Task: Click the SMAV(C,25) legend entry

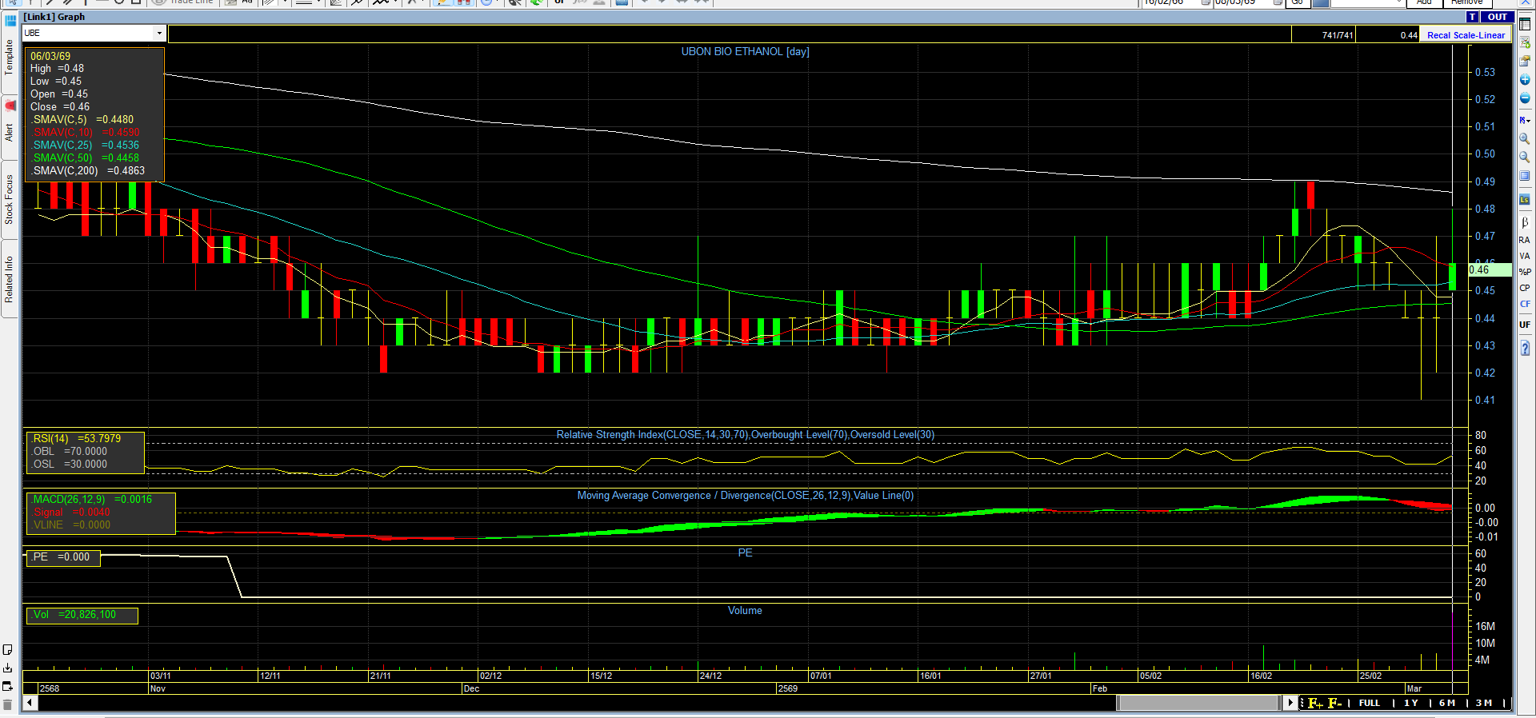Action: point(86,145)
